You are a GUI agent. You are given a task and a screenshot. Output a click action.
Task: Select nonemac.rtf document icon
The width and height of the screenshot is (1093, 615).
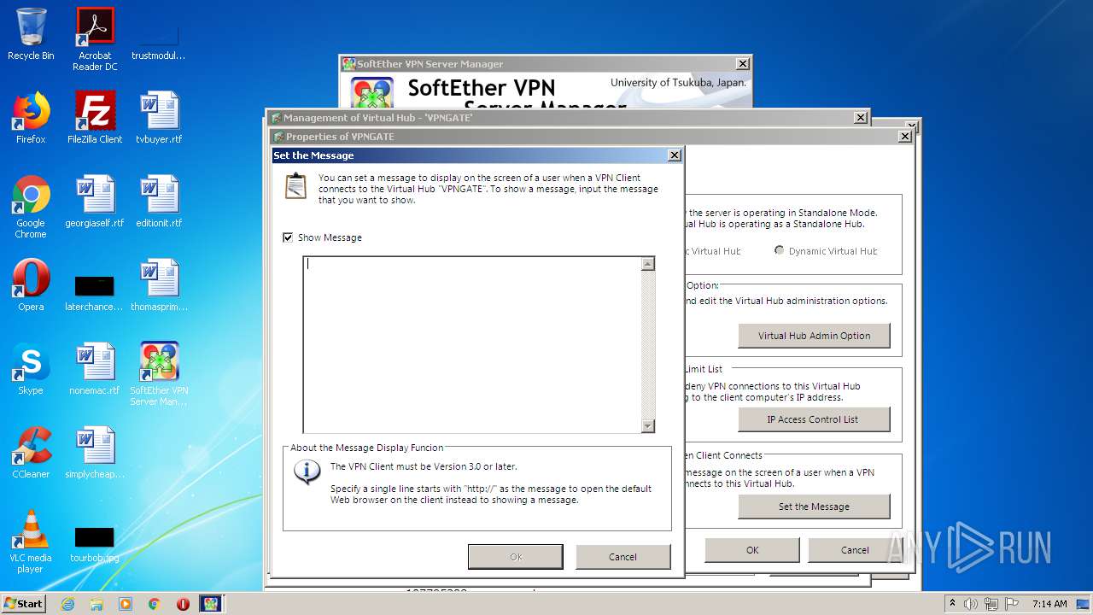pos(95,369)
